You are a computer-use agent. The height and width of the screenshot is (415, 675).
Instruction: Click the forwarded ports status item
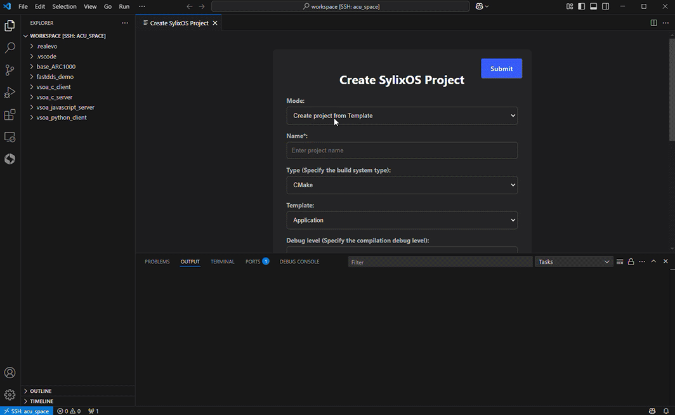tap(93, 411)
